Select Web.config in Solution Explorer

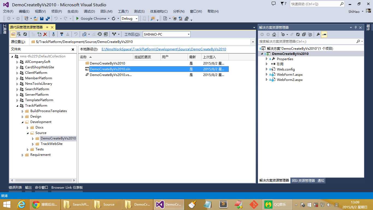coord(286,69)
